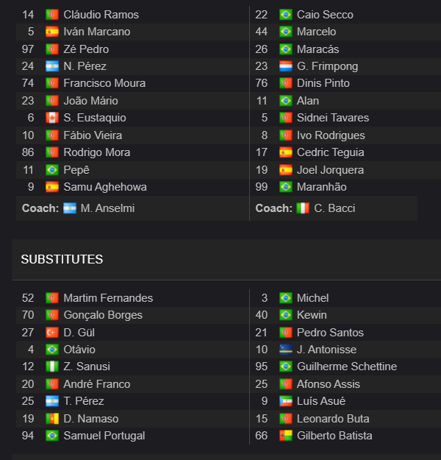Click Cameroon flag beside D. Namaso
The height and width of the screenshot is (460, 441).
pos(52,419)
